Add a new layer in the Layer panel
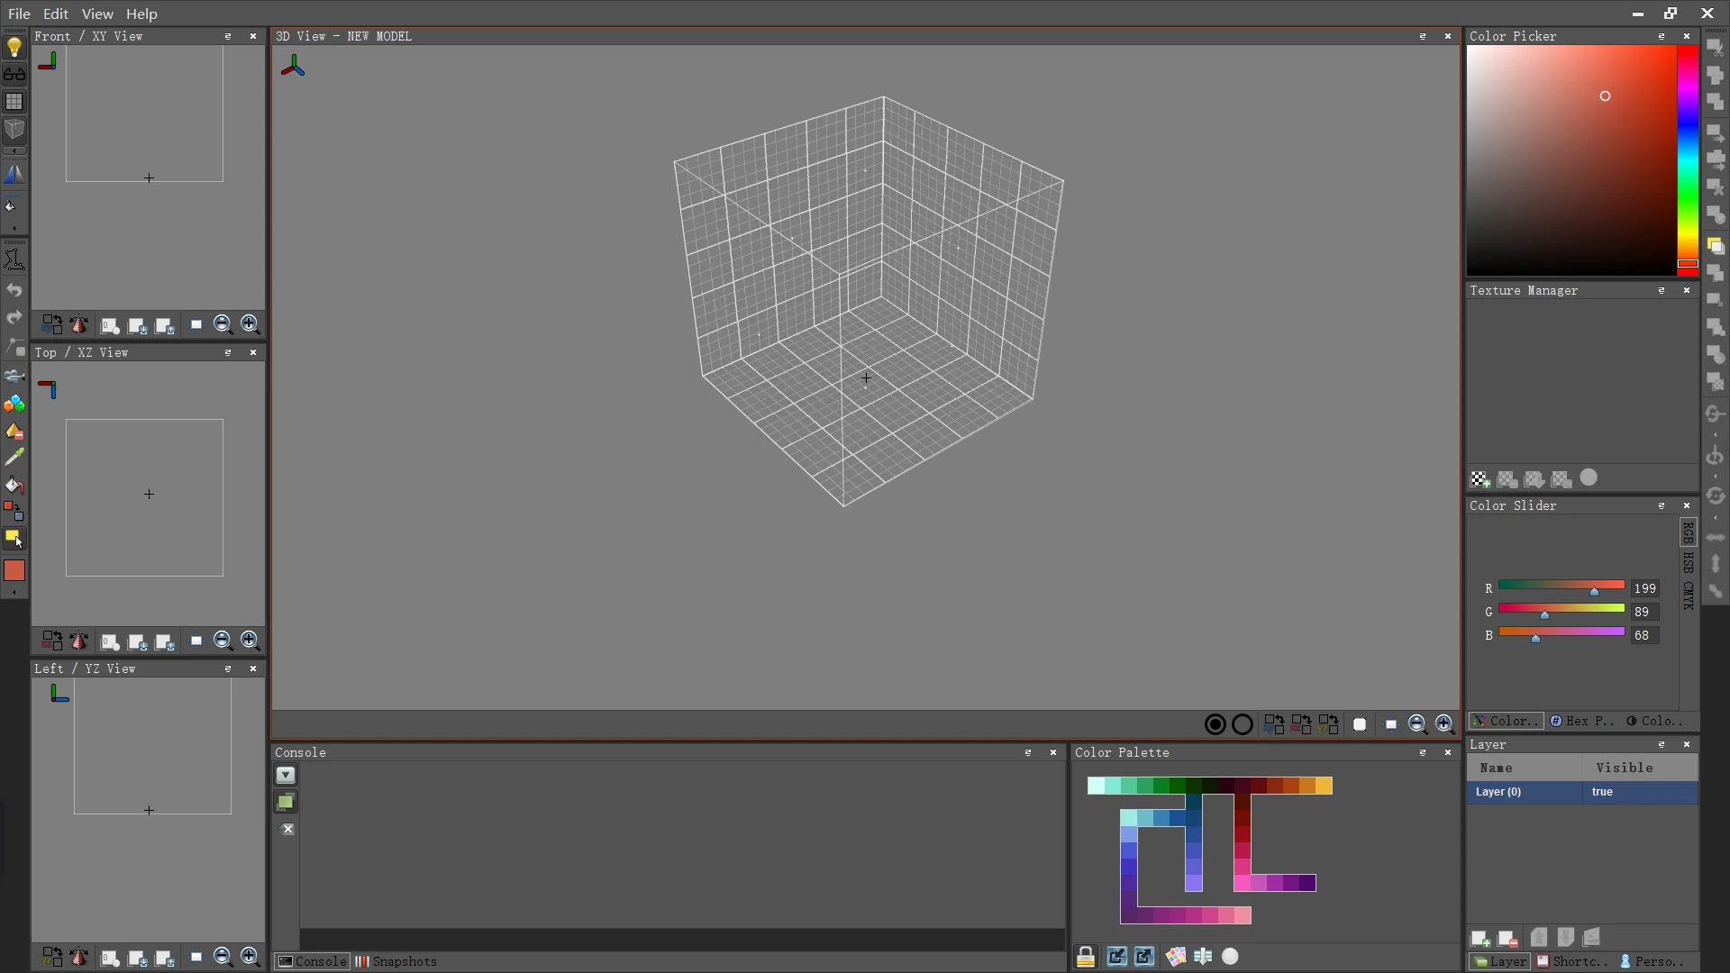The height and width of the screenshot is (973, 1730). 1481,939
